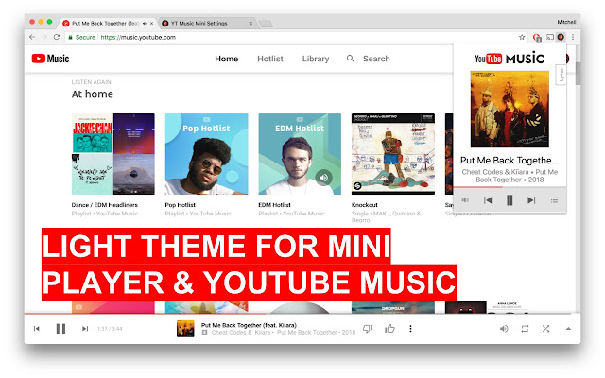Open the Lyrics side tab in mini player
This screenshot has width=605, height=378.
tap(561, 75)
